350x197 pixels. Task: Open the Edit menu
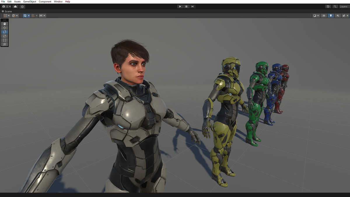(x=10, y=2)
